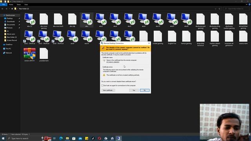Image resolution: width=251 pixels, height=141 pixels.
Task: Select the hamza gaming file
Action: click(186, 37)
